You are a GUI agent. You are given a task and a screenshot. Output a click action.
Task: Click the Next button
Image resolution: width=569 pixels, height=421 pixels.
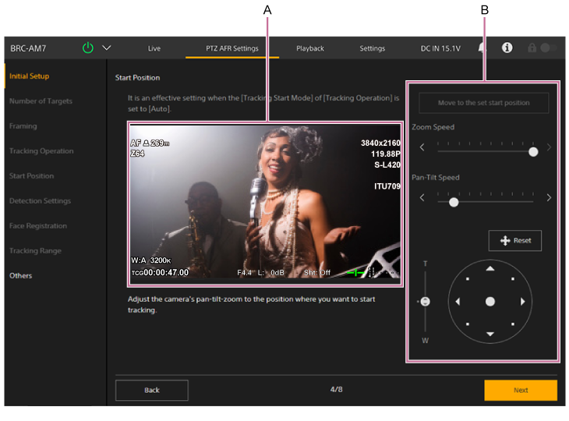[521, 390]
